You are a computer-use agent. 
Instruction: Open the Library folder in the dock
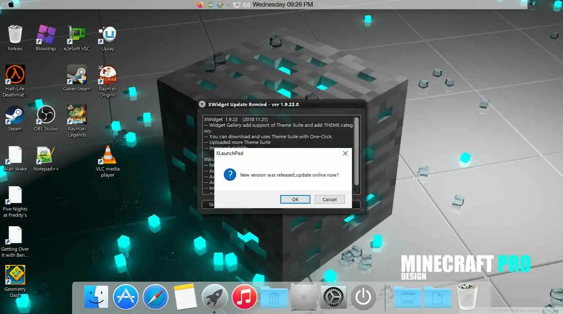(274, 297)
